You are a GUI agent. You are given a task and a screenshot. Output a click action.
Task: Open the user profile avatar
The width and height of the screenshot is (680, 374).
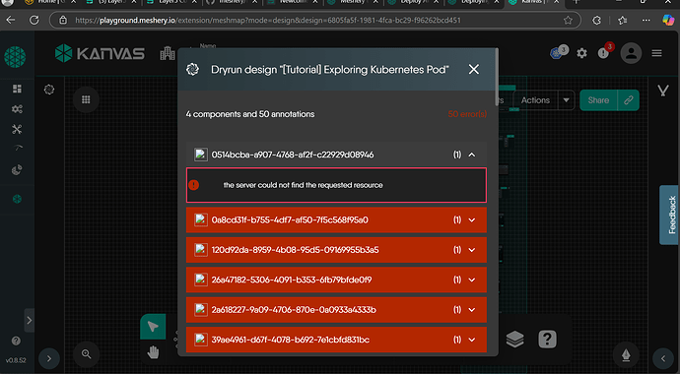pyautogui.click(x=631, y=53)
